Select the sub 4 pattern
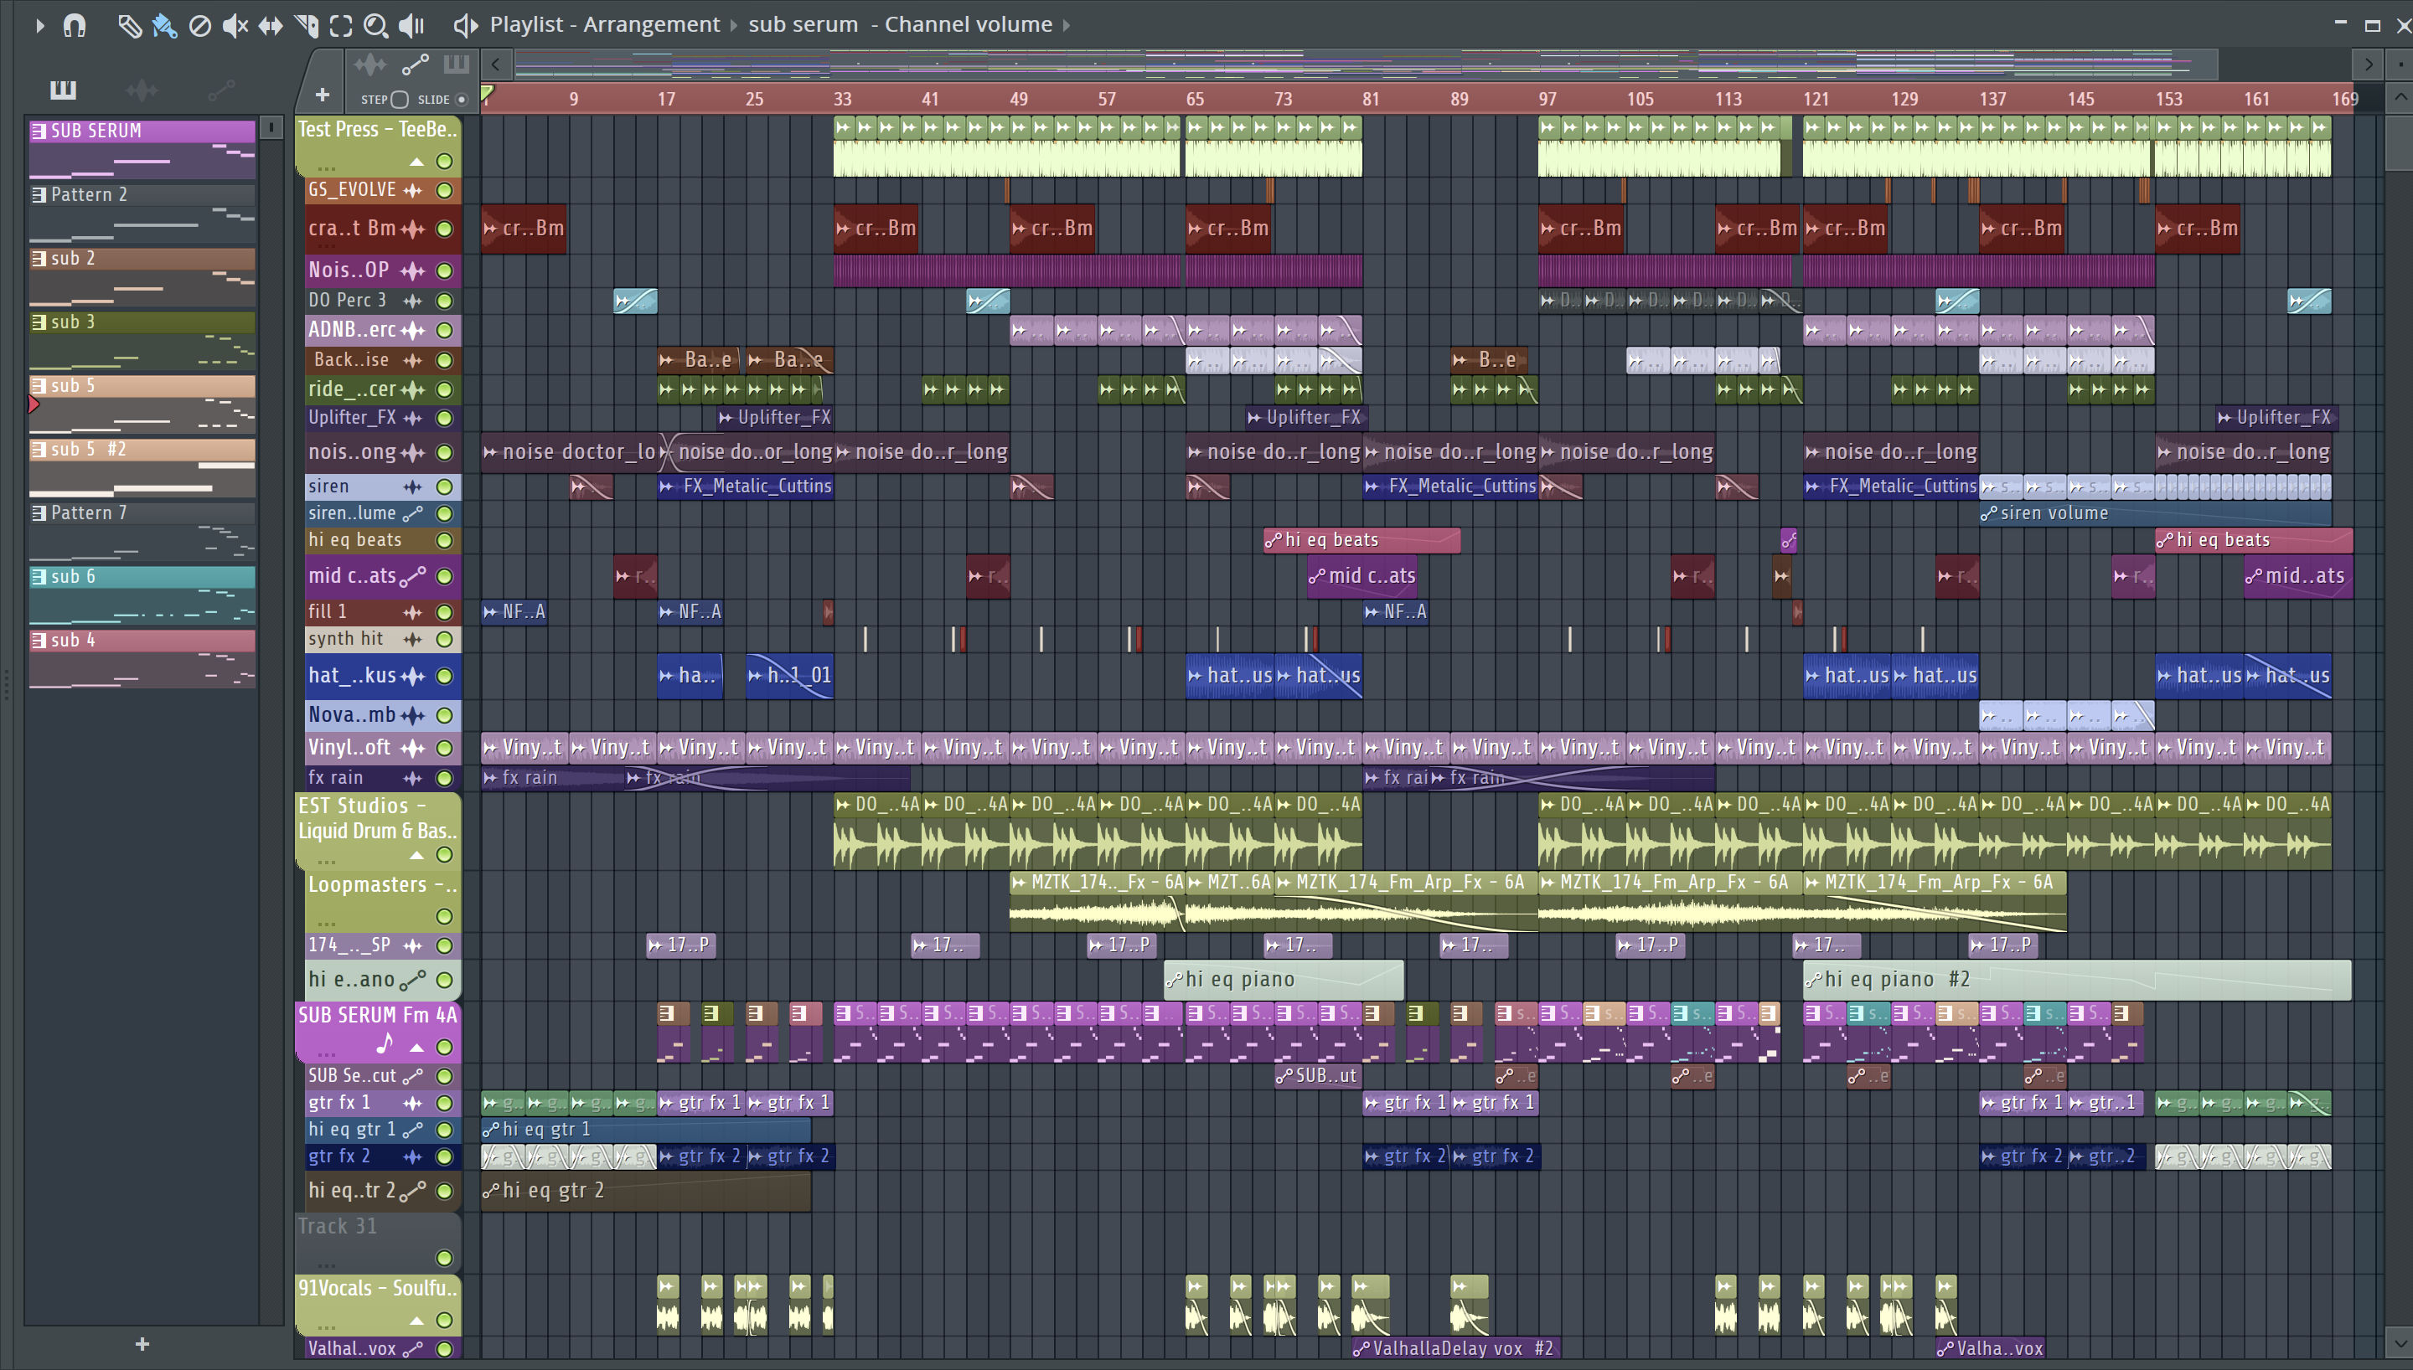 pyautogui.click(x=142, y=659)
